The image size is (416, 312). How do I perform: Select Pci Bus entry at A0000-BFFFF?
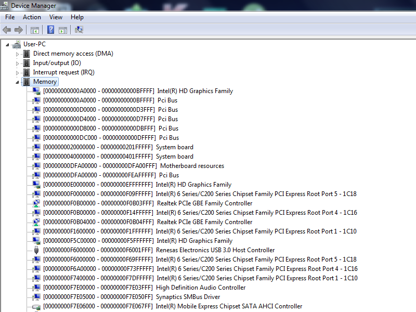pyautogui.click(x=110, y=100)
